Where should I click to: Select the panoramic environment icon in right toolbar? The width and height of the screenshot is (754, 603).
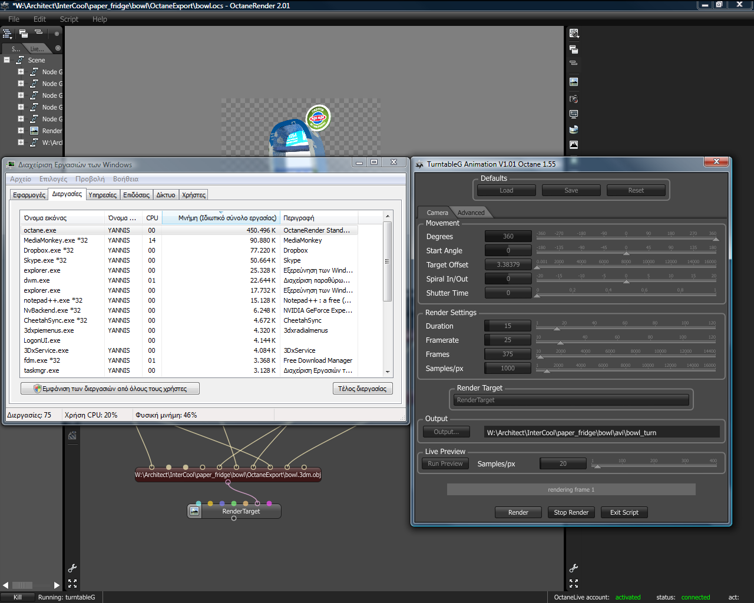click(x=574, y=129)
